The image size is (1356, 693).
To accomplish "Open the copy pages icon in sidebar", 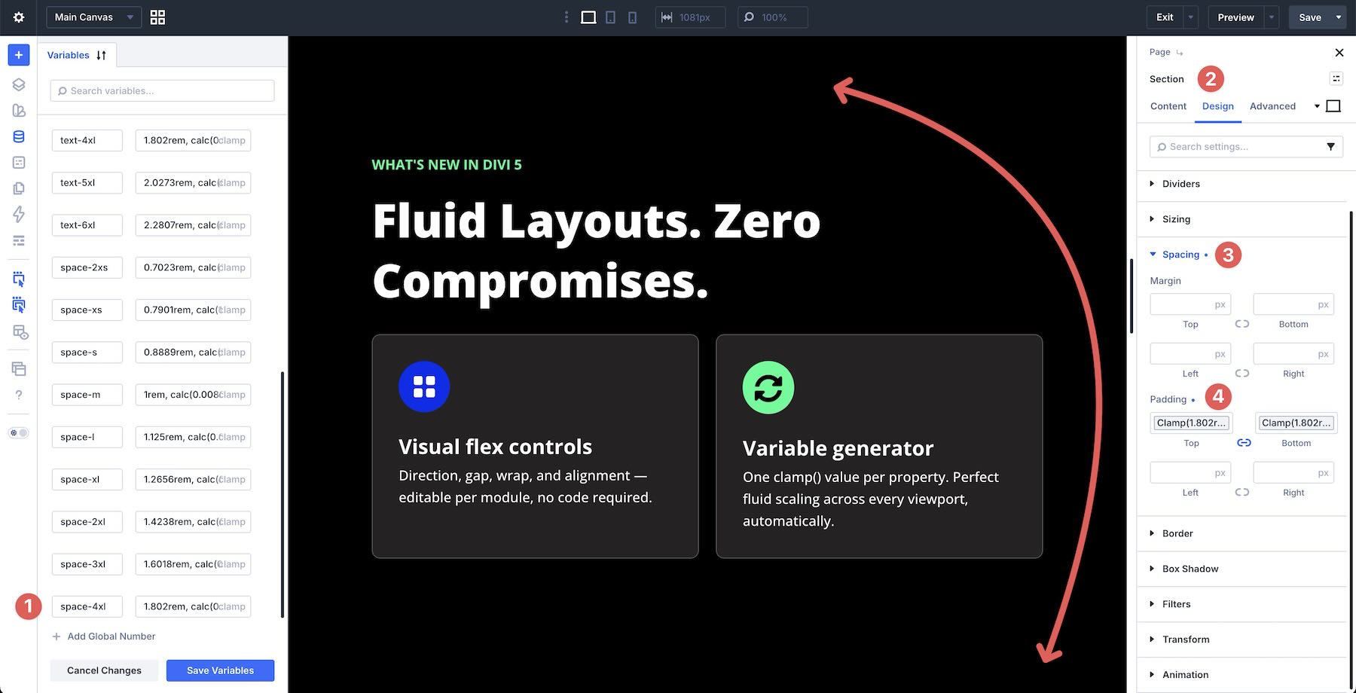I will pyautogui.click(x=19, y=188).
